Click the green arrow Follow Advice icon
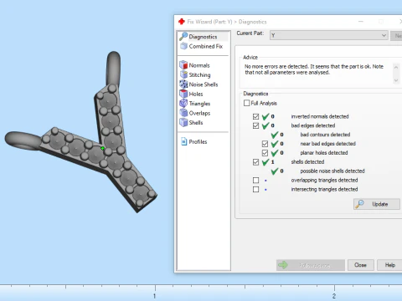402x301 pixels. tap(283, 265)
